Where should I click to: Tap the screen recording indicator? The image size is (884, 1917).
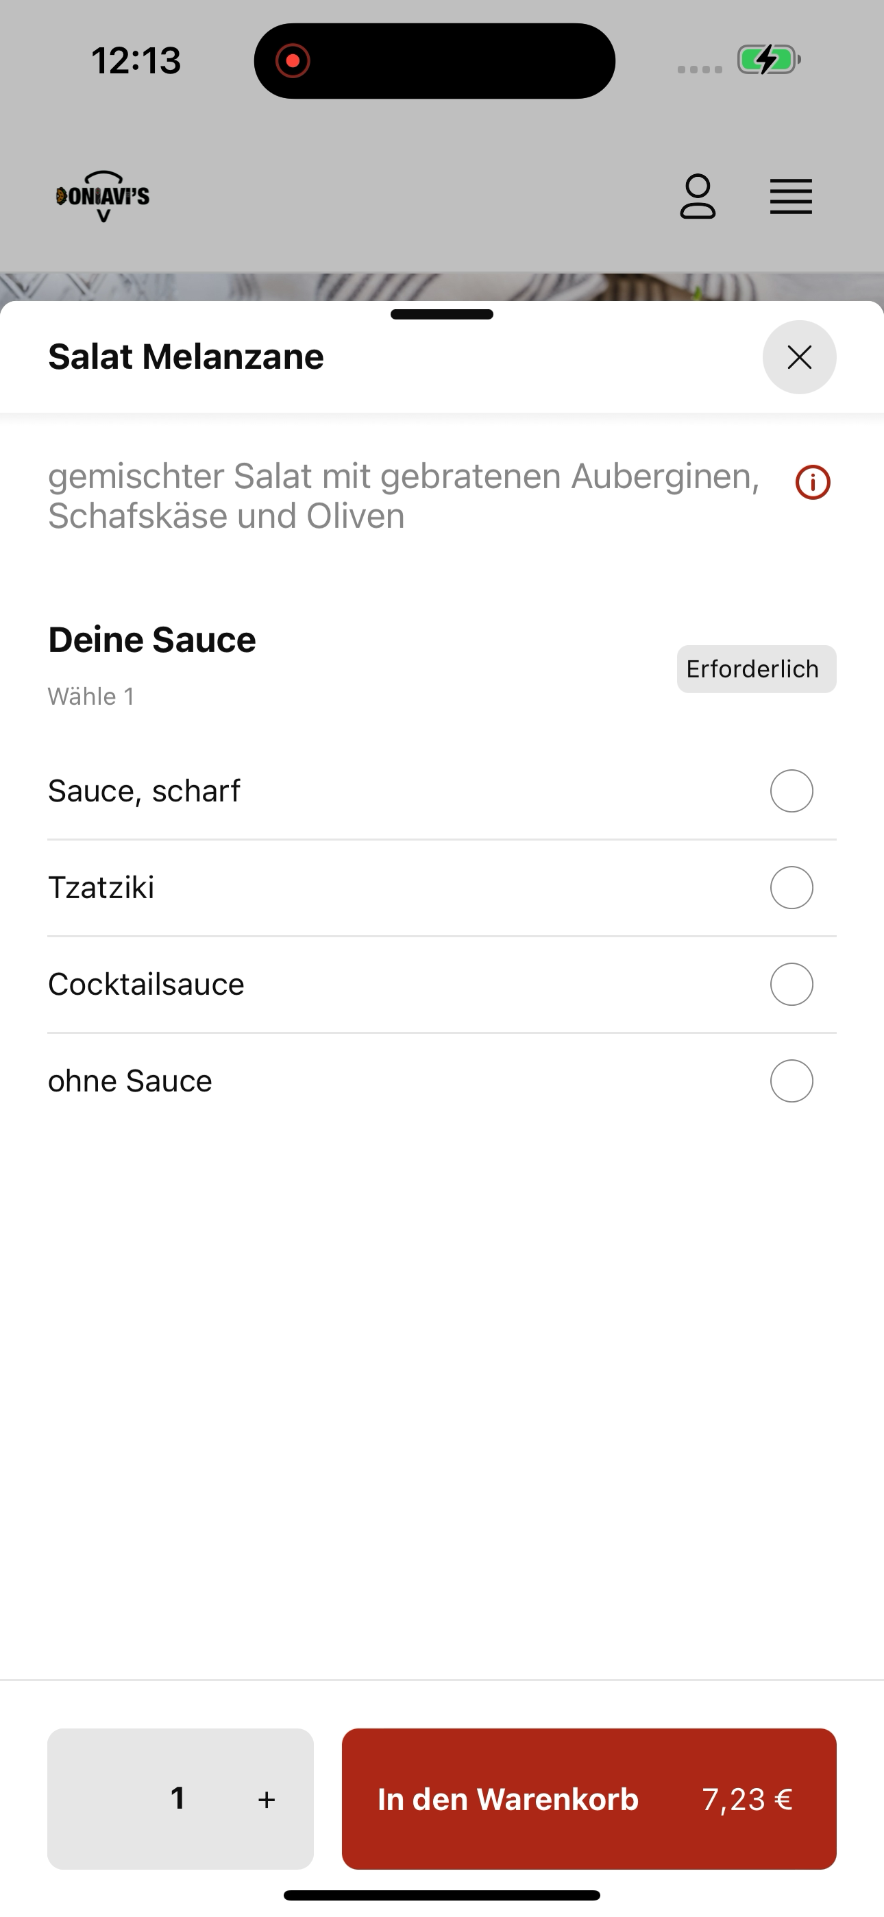pyautogui.click(x=293, y=60)
